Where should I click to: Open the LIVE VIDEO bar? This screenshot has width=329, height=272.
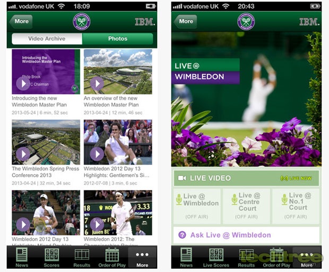point(246,178)
